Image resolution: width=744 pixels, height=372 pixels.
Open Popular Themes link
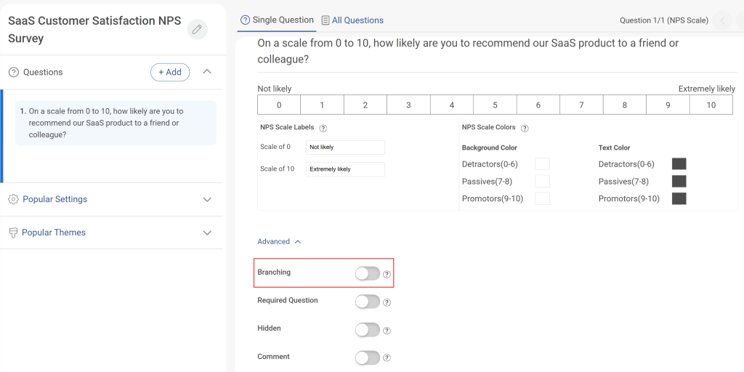click(x=54, y=232)
